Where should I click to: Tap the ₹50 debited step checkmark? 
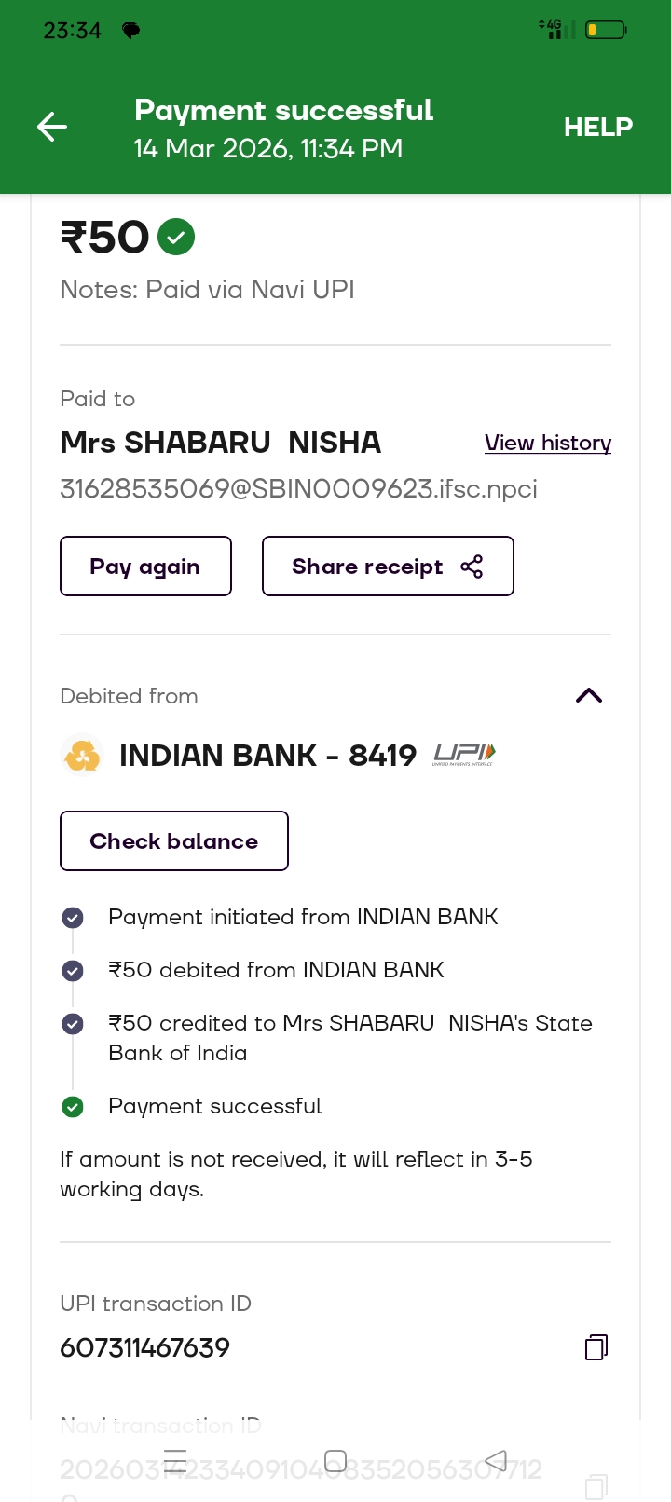[x=73, y=971]
